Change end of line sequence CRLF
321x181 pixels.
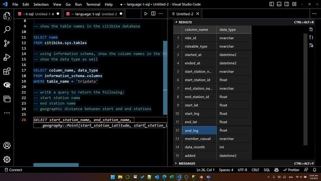click(x=255, y=170)
